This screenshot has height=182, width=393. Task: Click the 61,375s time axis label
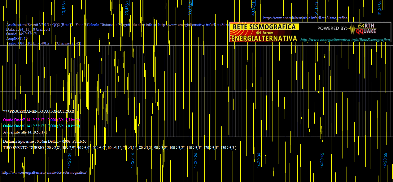coord(380,8)
